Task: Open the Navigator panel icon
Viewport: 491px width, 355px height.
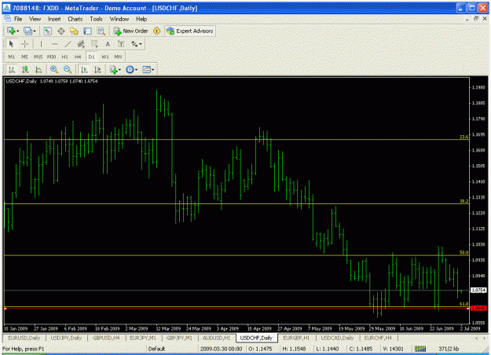Action: tap(74, 31)
